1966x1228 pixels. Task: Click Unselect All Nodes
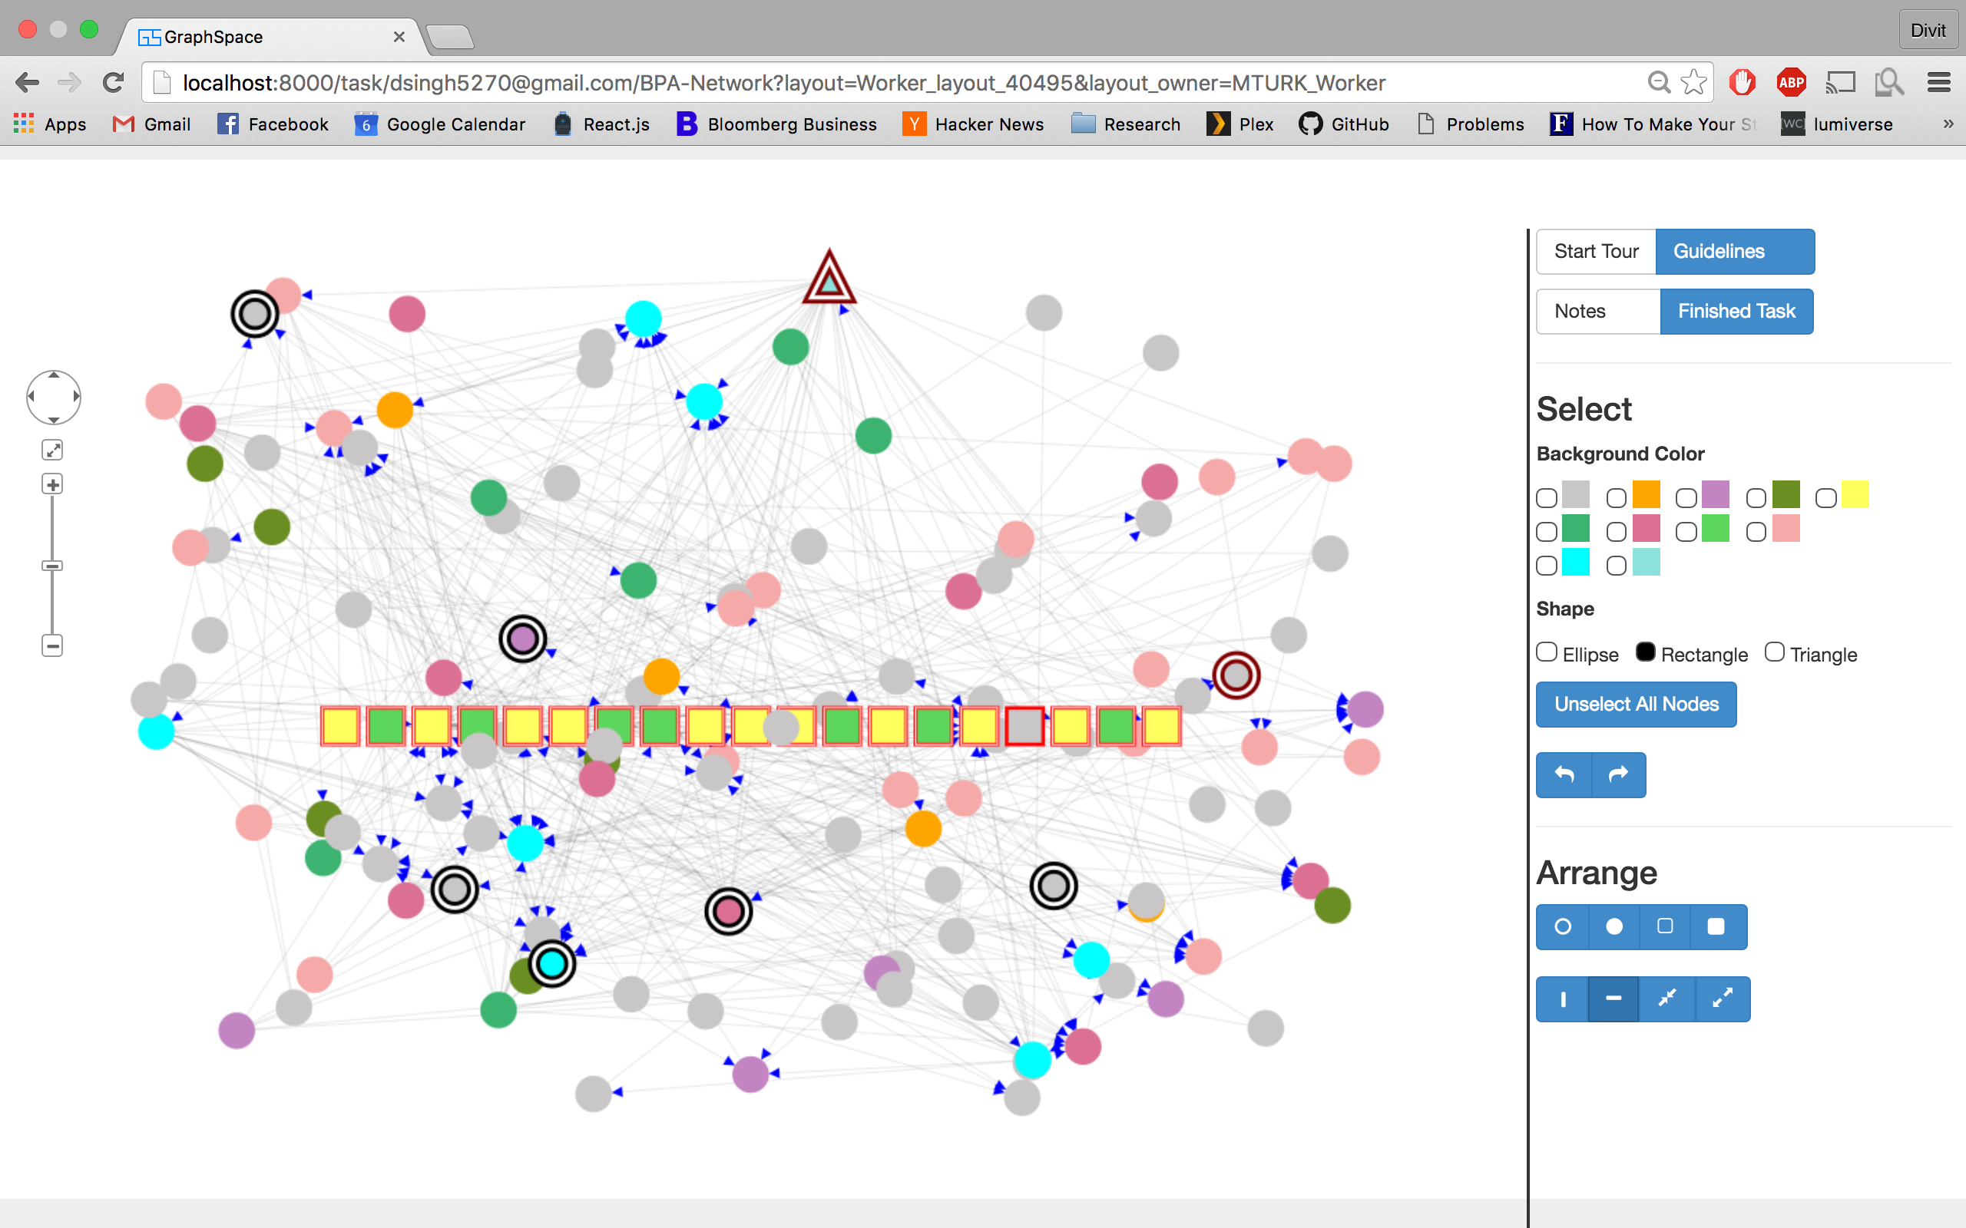(x=1637, y=704)
